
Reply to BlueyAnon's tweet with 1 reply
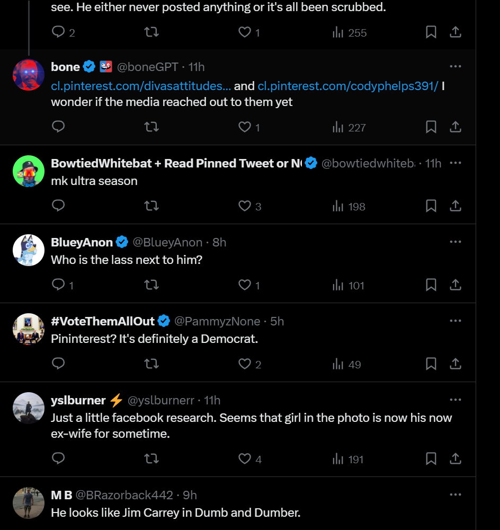[x=63, y=285]
